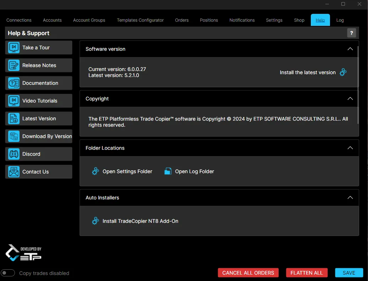Click the Video Tutorials icon
Viewport: 368px width, 281px height.
click(x=14, y=101)
